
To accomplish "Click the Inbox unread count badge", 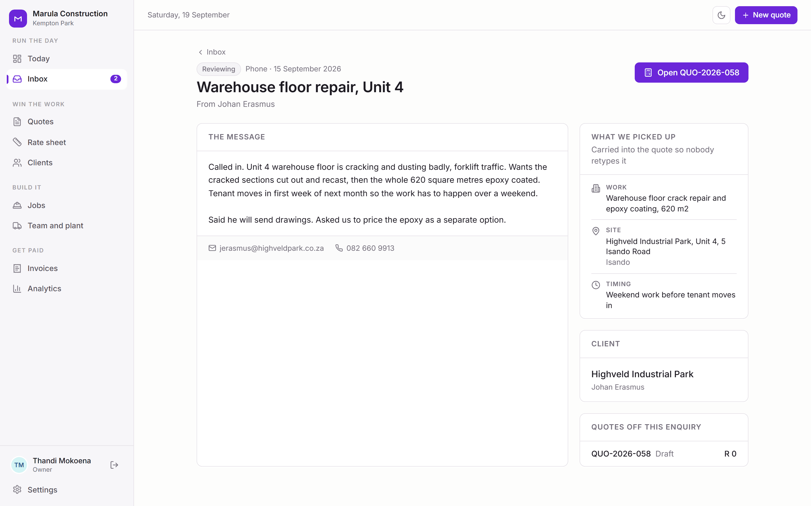I will click(x=116, y=79).
